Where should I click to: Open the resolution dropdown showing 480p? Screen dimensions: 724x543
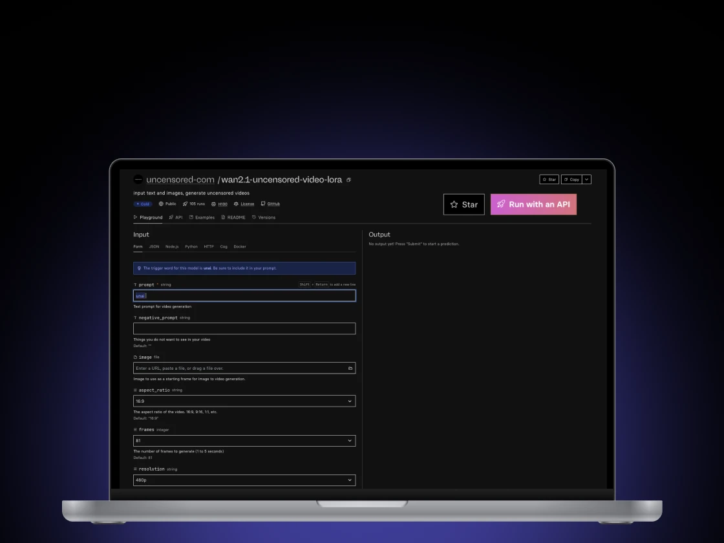(x=244, y=480)
